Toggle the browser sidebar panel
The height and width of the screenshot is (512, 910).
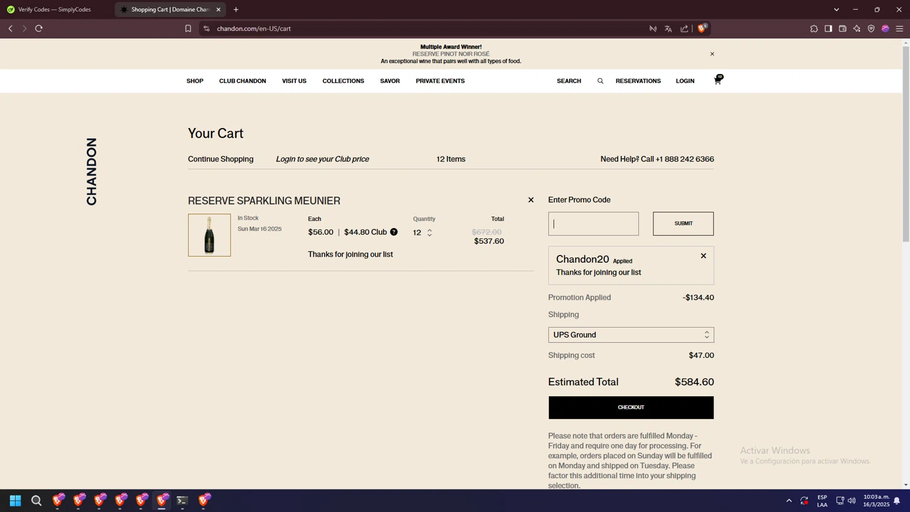(x=828, y=29)
